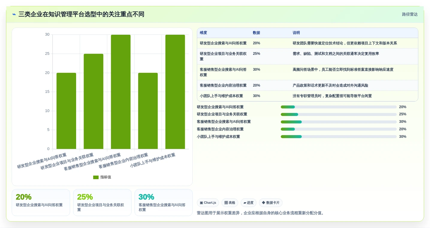Click the lightning icon beside the title
430x228 pixels.
pos(14,14)
